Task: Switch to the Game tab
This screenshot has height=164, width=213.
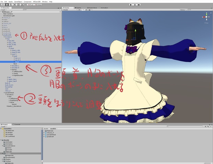Action: [x=78, y=8]
